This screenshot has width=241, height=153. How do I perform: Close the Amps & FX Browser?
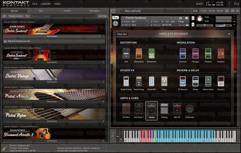tap(229, 34)
